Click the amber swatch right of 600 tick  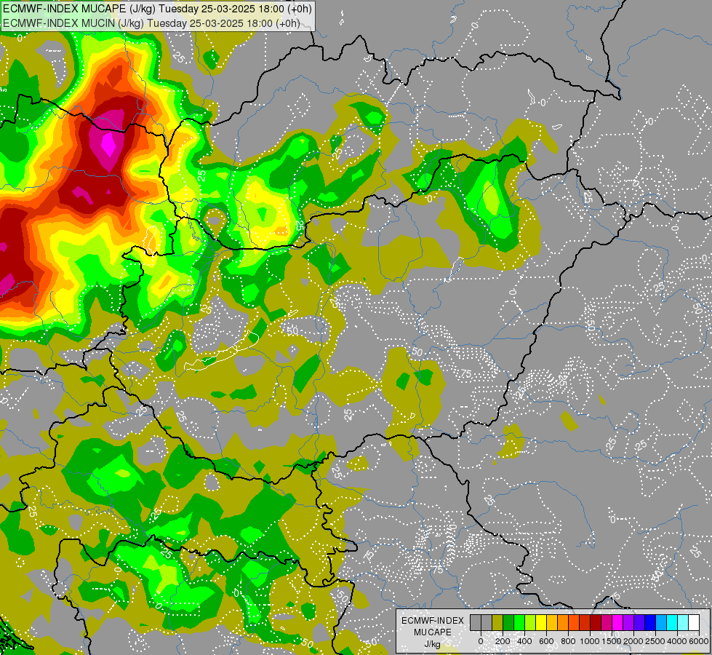(x=552, y=622)
